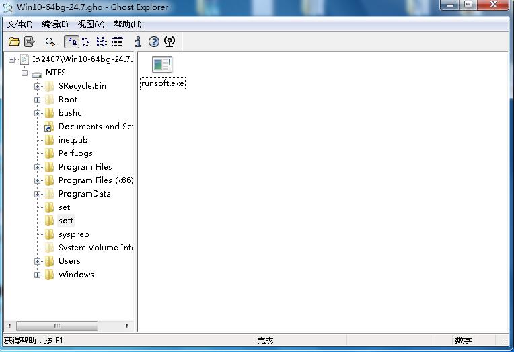514x352 pixels.
Task: Click the set folder icon
Action: [49, 207]
